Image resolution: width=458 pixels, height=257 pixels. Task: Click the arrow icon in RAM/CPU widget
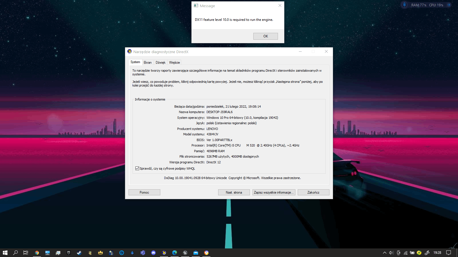pyautogui.click(x=449, y=5)
